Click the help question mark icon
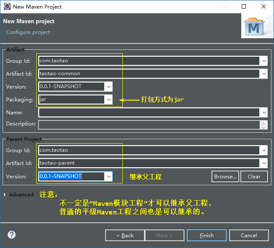274x248 pixels. click(12, 235)
